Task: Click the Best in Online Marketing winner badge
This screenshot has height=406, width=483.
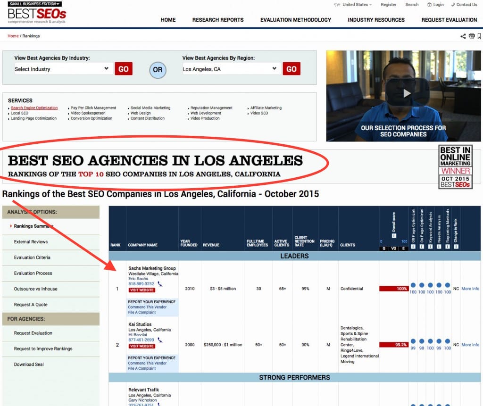Action: point(455,167)
